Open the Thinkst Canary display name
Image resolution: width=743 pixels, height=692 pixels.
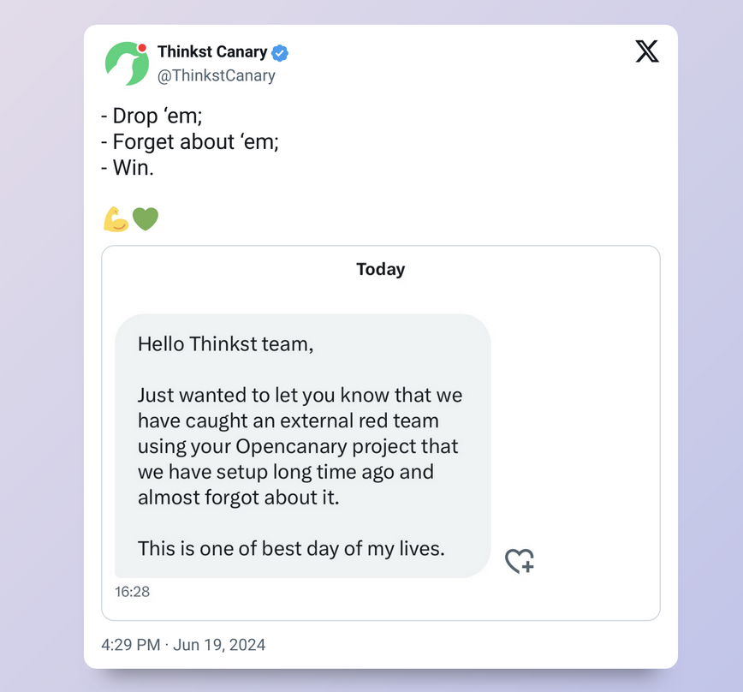pos(211,52)
